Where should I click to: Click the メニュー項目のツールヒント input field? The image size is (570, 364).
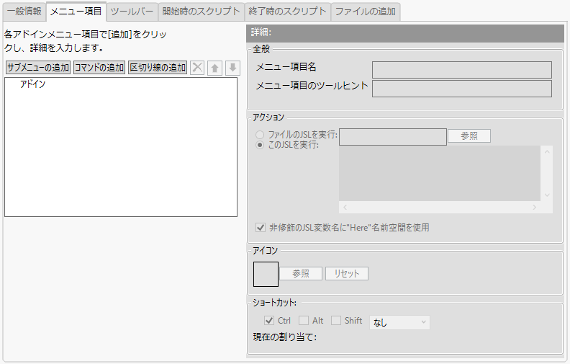point(461,89)
